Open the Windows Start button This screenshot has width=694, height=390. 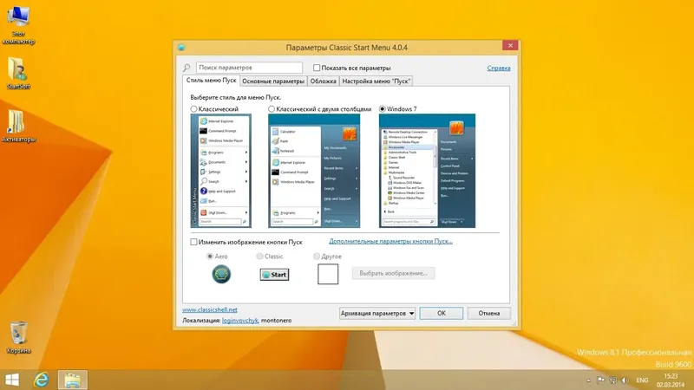(12, 380)
